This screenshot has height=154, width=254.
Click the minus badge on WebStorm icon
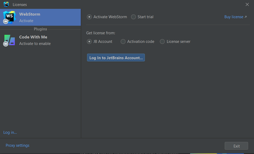coord(6,21)
